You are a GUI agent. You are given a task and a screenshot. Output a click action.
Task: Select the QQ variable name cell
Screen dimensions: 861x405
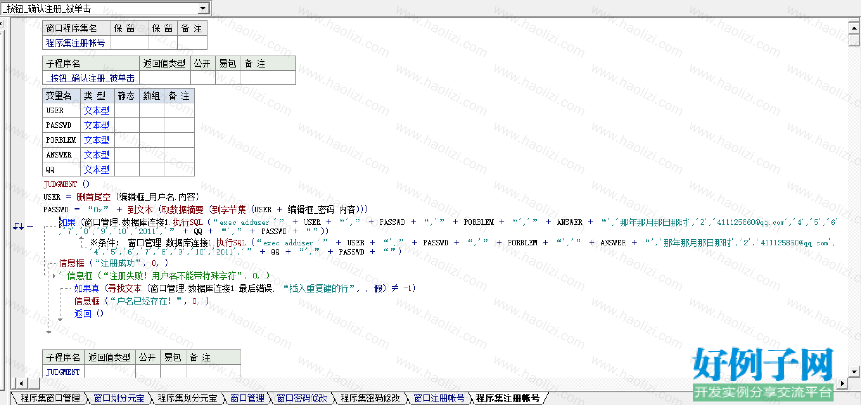pos(62,170)
